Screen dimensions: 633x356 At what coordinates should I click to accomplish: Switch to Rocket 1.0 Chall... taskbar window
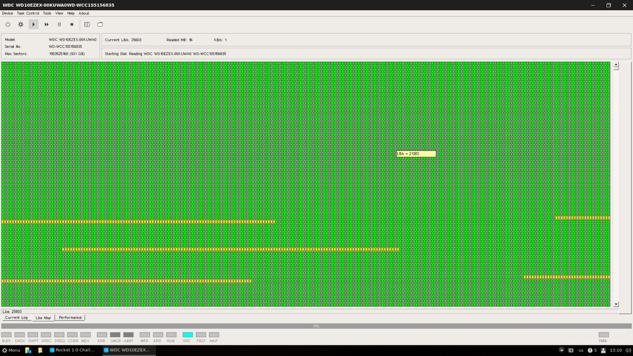coord(72,350)
